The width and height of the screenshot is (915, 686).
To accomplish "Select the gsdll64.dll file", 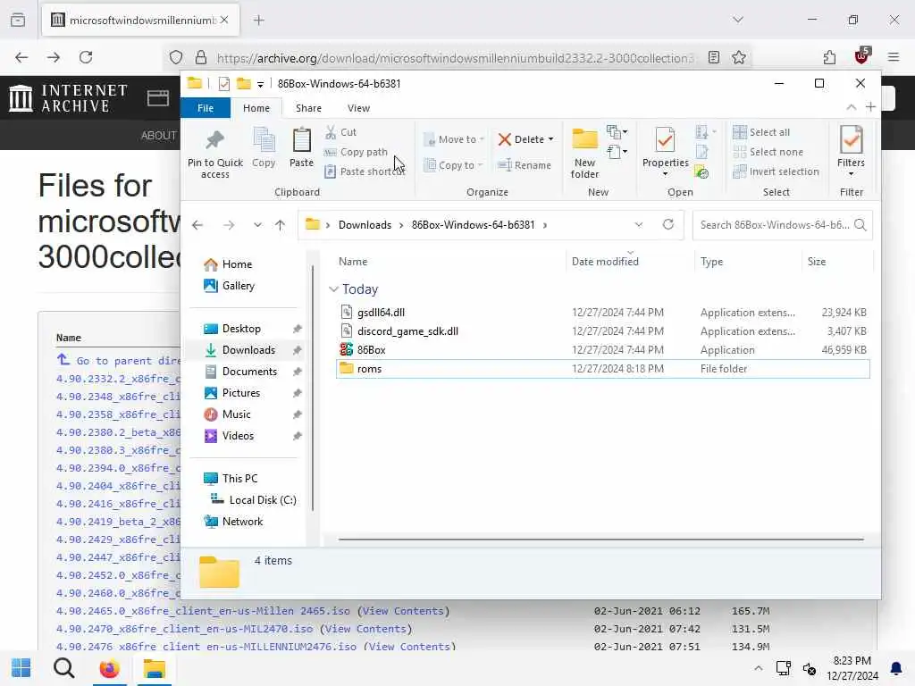I will 602,313.
